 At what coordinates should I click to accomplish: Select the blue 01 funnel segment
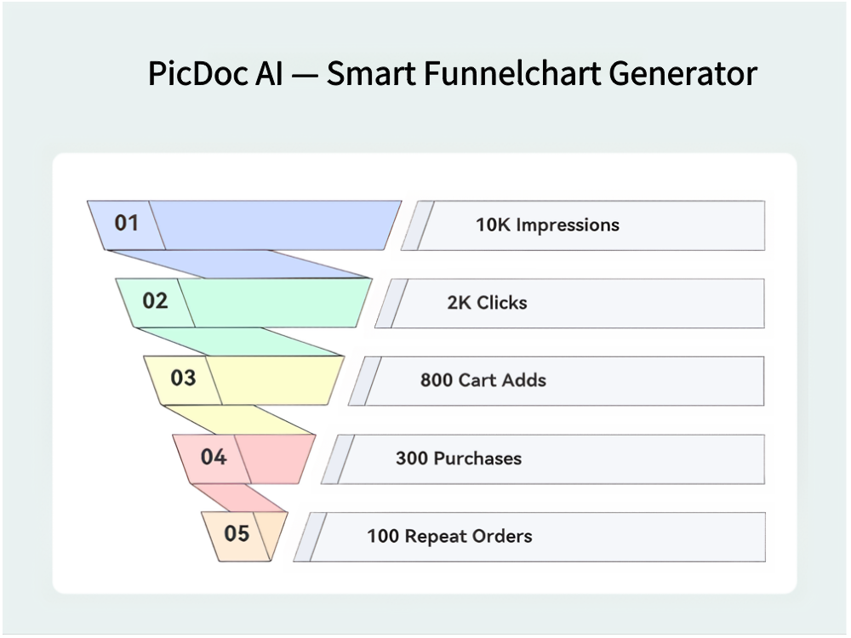(255, 225)
